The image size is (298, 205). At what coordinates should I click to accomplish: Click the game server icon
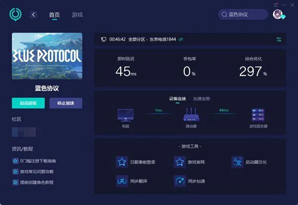(258, 115)
